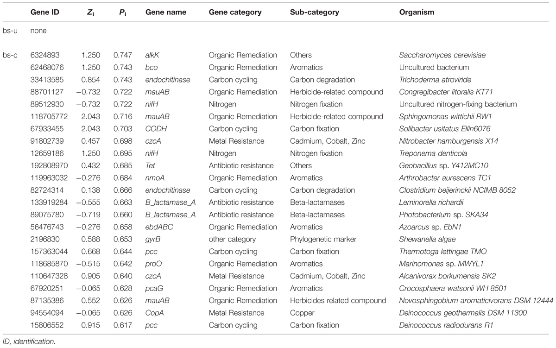Select gene ID 157363044
Viewport: 556px width, 348px height.
pos(49,252)
